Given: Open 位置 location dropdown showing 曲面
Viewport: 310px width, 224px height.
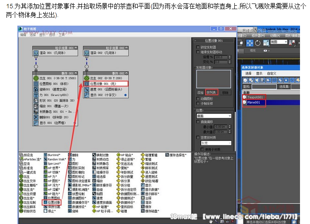Looking at the screenshot, I should 214,116.
